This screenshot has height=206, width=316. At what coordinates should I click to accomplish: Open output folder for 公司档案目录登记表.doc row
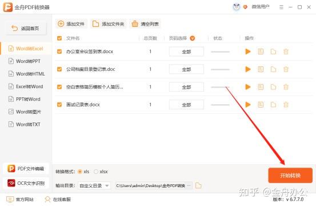273,69
